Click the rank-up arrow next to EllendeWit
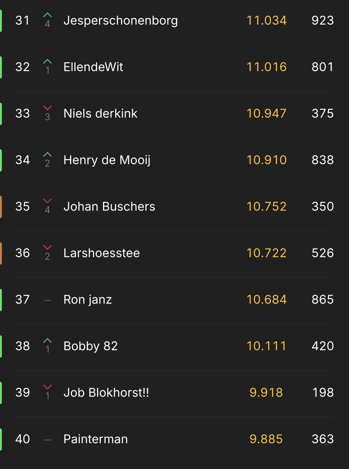The width and height of the screenshot is (349, 469). [x=47, y=61]
